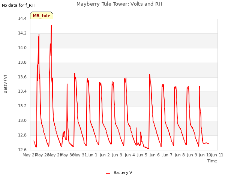The width and height of the screenshot is (240, 180).
Task: Click the MB_tule site label box
Action: (x=42, y=15)
